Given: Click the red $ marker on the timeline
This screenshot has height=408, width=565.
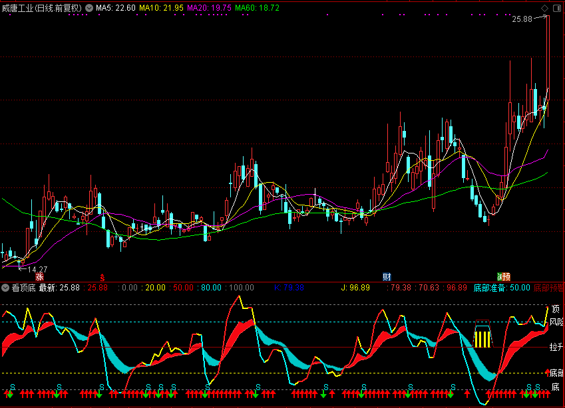Looking at the screenshot, I should 102,276.
